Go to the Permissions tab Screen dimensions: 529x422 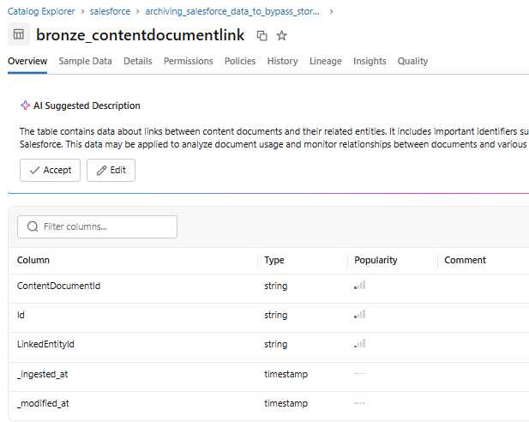(189, 61)
